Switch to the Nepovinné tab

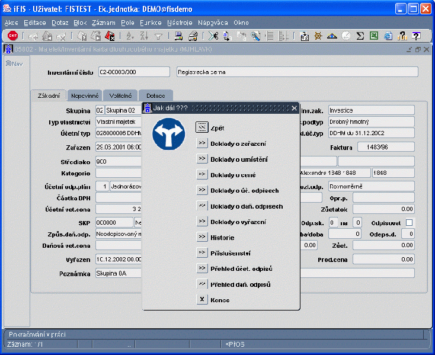(84, 95)
